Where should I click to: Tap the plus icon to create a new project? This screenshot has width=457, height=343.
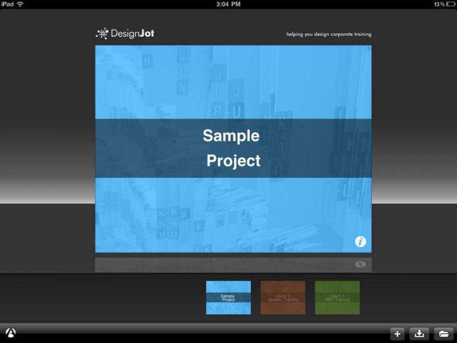tap(397, 333)
